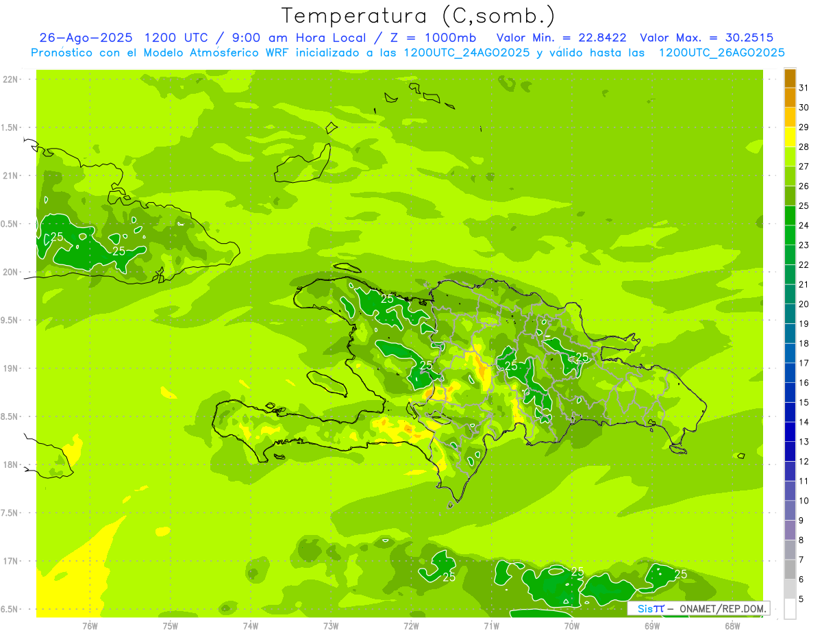
Task: Click the 68W longitude label
Action: (x=732, y=625)
